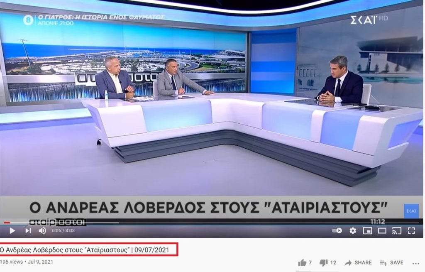Open the player settings gear
Screen dimensions: 425x272
[x=353, y=230]
